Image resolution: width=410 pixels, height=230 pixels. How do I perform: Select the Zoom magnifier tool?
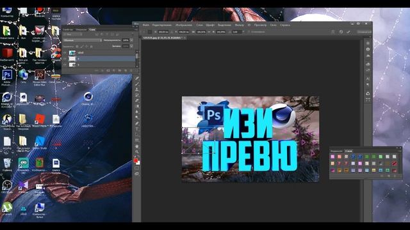136,152
